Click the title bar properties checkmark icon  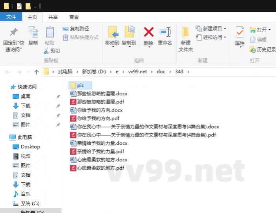19,6
